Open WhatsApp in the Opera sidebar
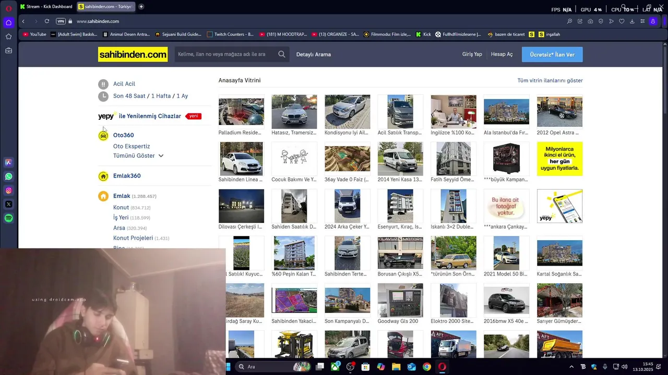The image size is (668, 375). [8, 177]
